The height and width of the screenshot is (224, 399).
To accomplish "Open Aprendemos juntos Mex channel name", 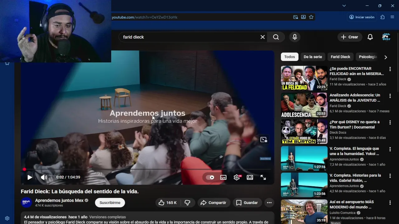I will coord(59,200).
